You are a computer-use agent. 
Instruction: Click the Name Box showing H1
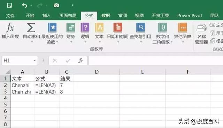pos(20,61)
